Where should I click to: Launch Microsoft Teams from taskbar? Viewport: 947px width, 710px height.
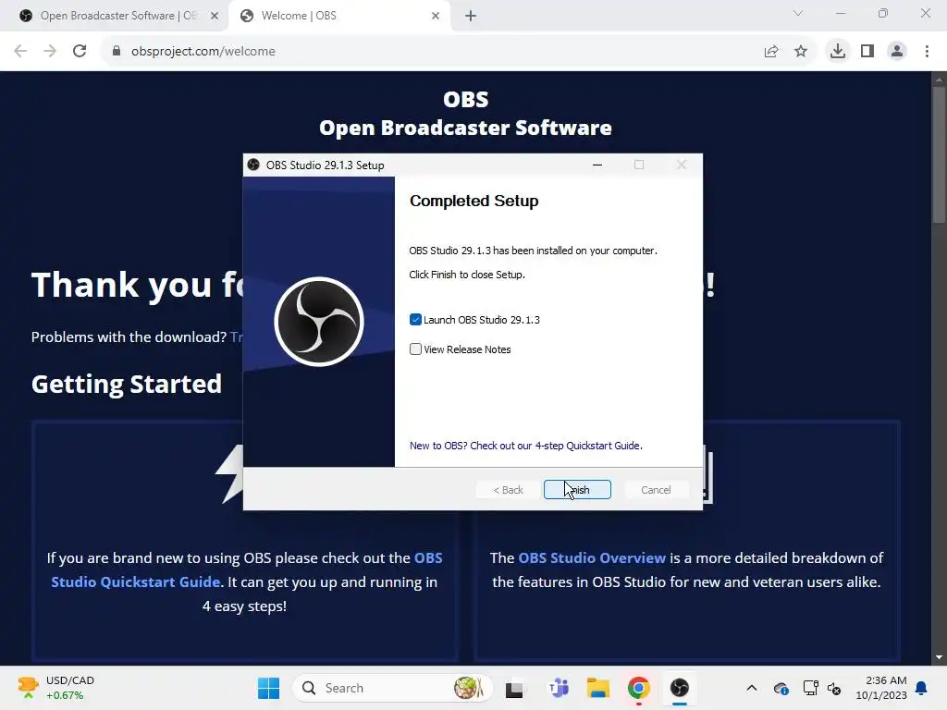(x=558, y=688)
